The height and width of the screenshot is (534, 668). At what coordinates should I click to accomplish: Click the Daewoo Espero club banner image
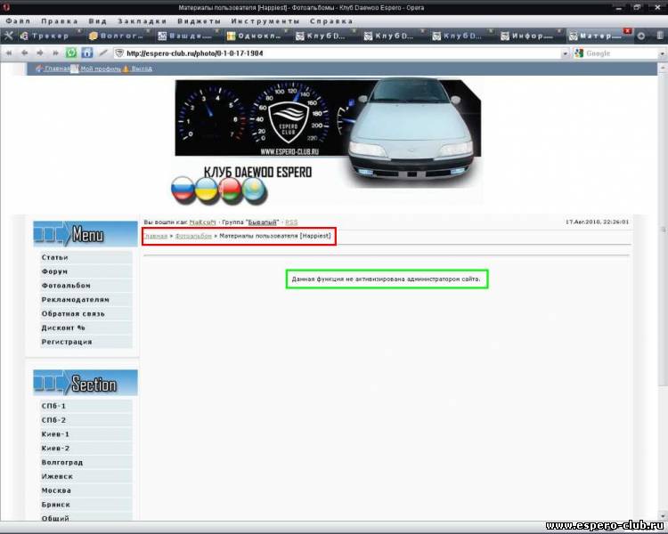(x=327, y=141)
